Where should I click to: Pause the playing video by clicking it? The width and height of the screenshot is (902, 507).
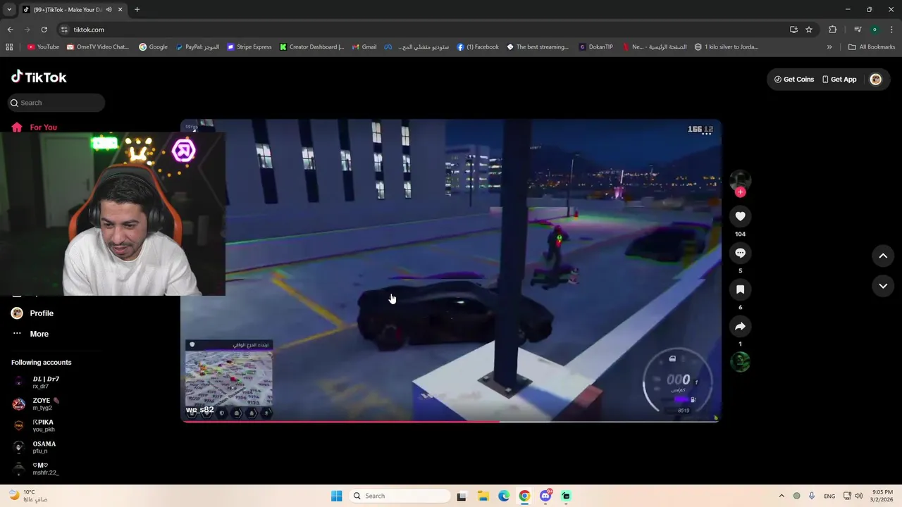tap(451, 270)
